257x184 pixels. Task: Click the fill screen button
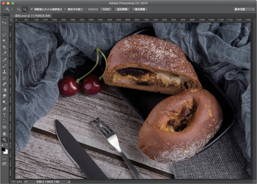point(140,9)
